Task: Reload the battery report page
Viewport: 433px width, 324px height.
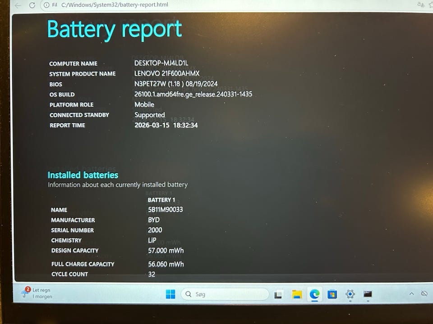Action: pos(32,5)
